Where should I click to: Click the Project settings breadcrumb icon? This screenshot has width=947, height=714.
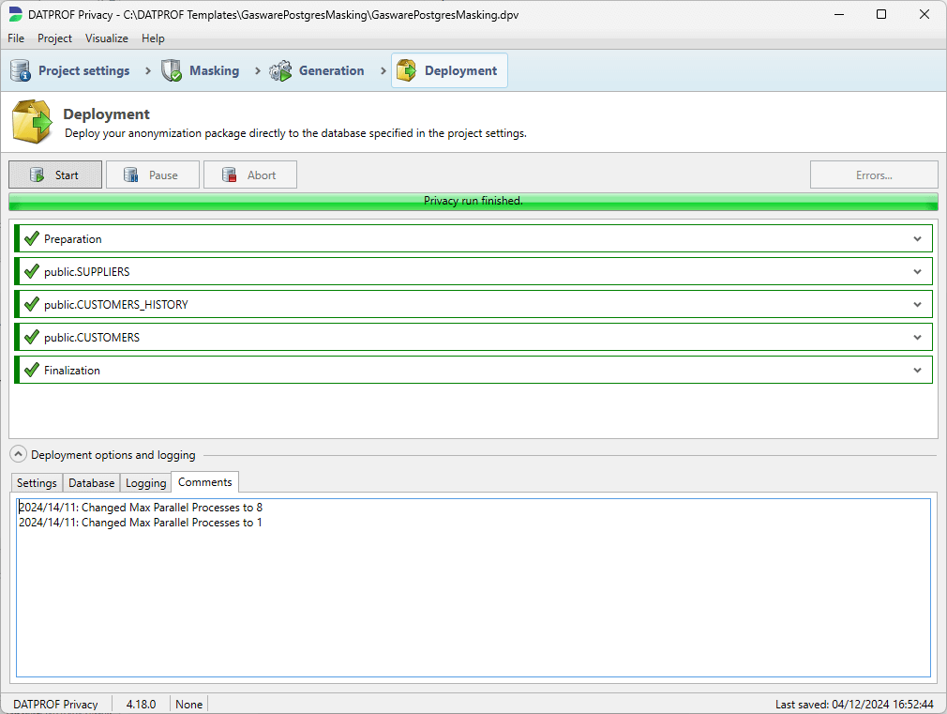coord(19,69)
